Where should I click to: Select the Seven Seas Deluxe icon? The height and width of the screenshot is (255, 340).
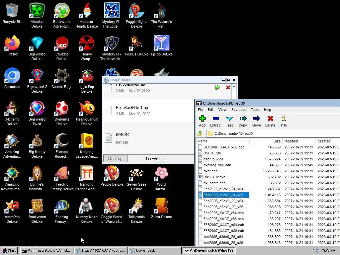pos(136,178)
